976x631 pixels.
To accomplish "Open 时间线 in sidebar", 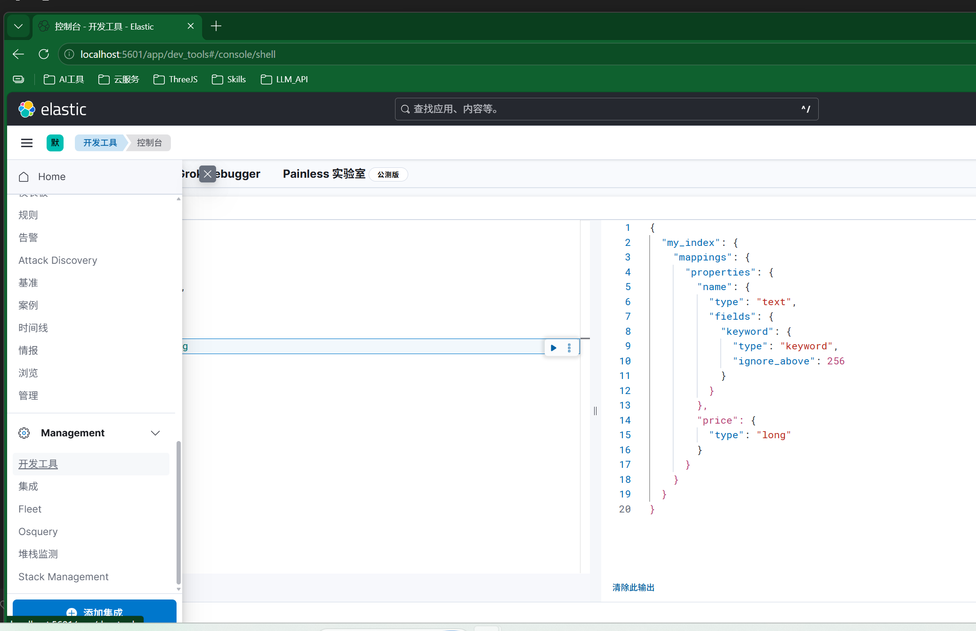I will point(33,328).
